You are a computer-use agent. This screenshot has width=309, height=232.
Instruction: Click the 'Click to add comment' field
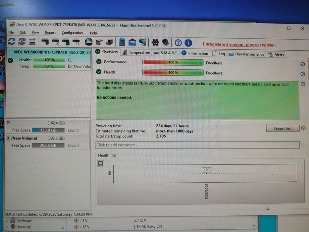pos(197,145)
